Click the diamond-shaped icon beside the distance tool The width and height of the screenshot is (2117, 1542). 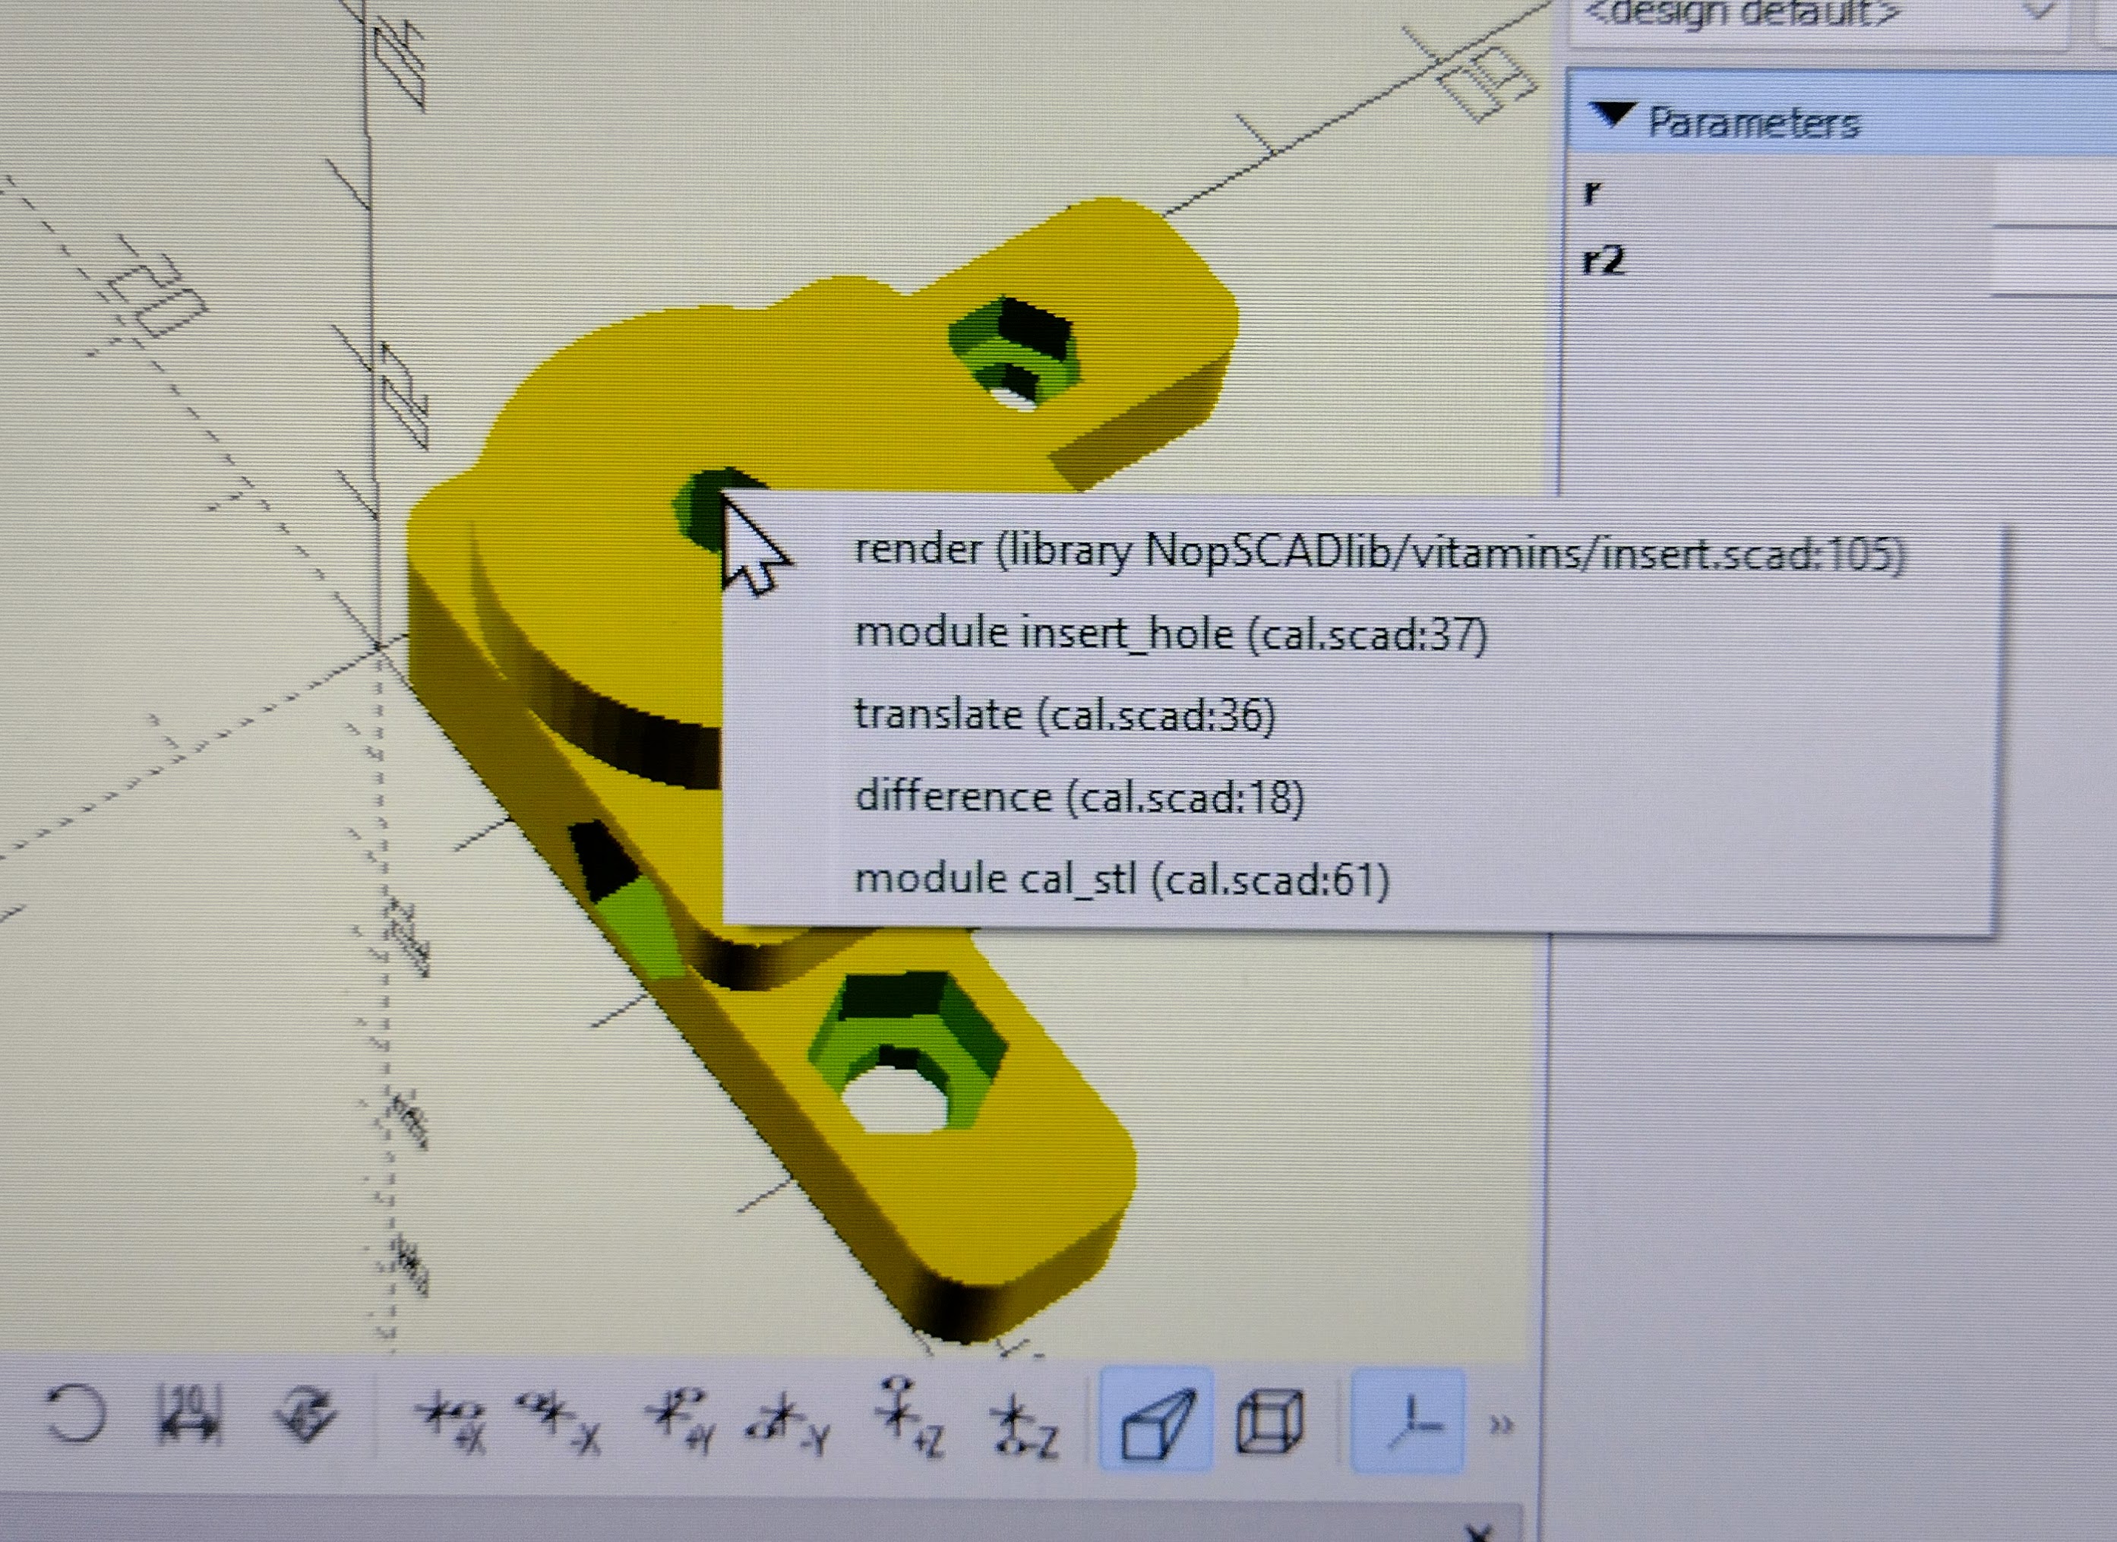coord(307,1416)
